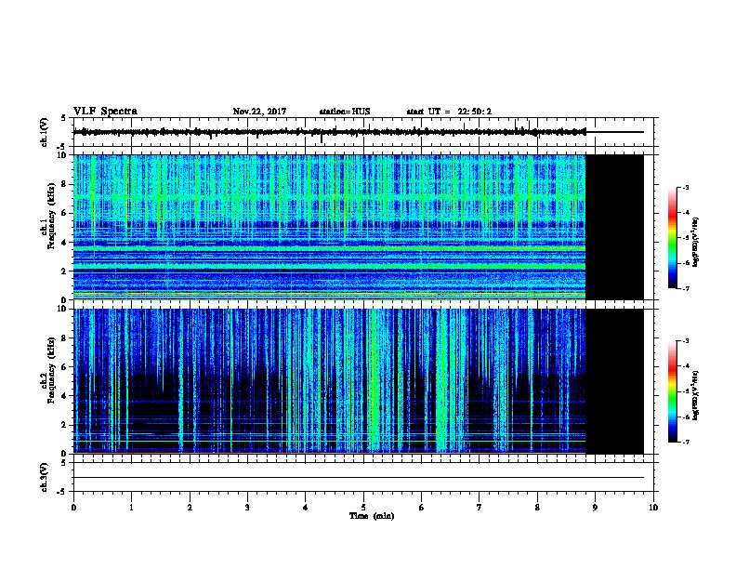This screenshot has height=569, width=736.
Task: Click the "station=HUS" header label
Action: (345, 112)
